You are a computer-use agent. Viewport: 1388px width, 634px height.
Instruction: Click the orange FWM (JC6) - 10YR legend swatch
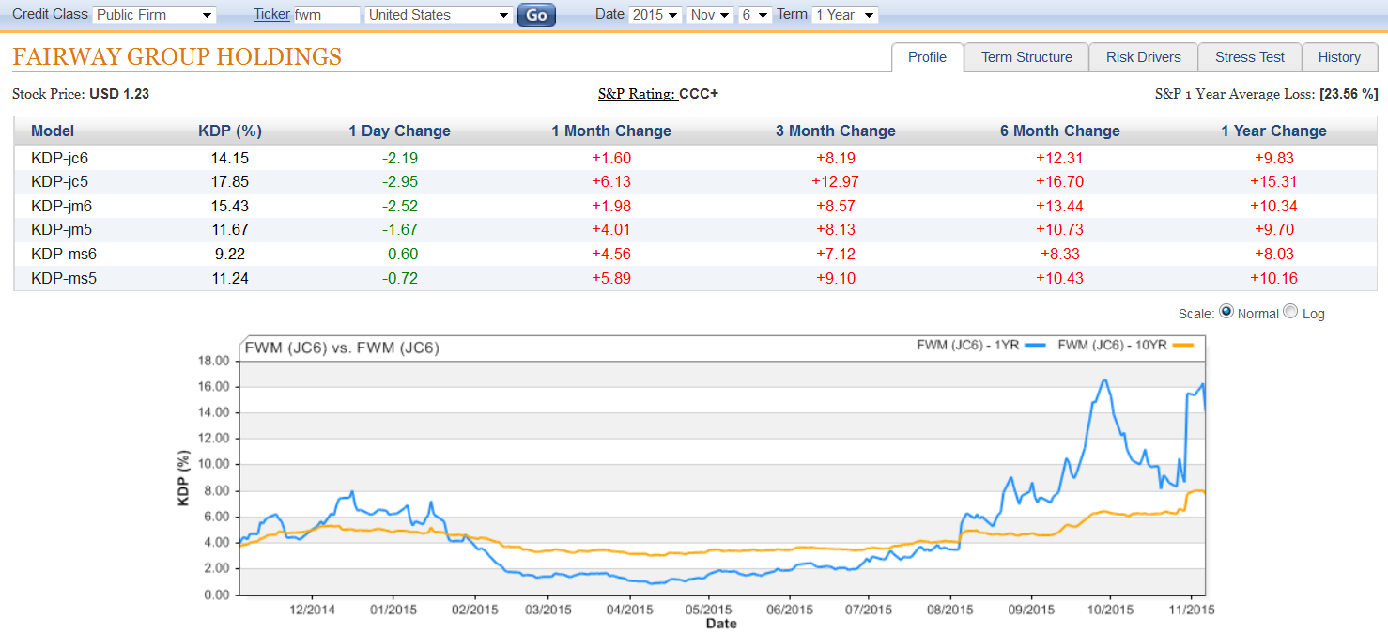(1183, 346)
